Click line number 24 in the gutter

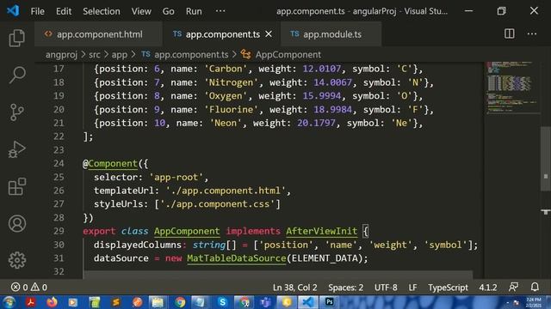(x=59, y=163)
